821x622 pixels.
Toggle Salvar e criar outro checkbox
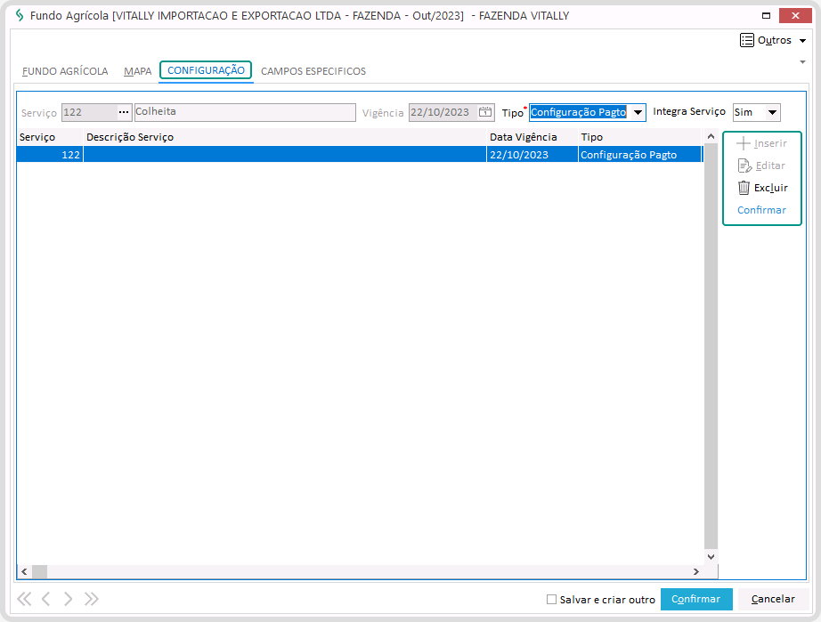(551, 600)
